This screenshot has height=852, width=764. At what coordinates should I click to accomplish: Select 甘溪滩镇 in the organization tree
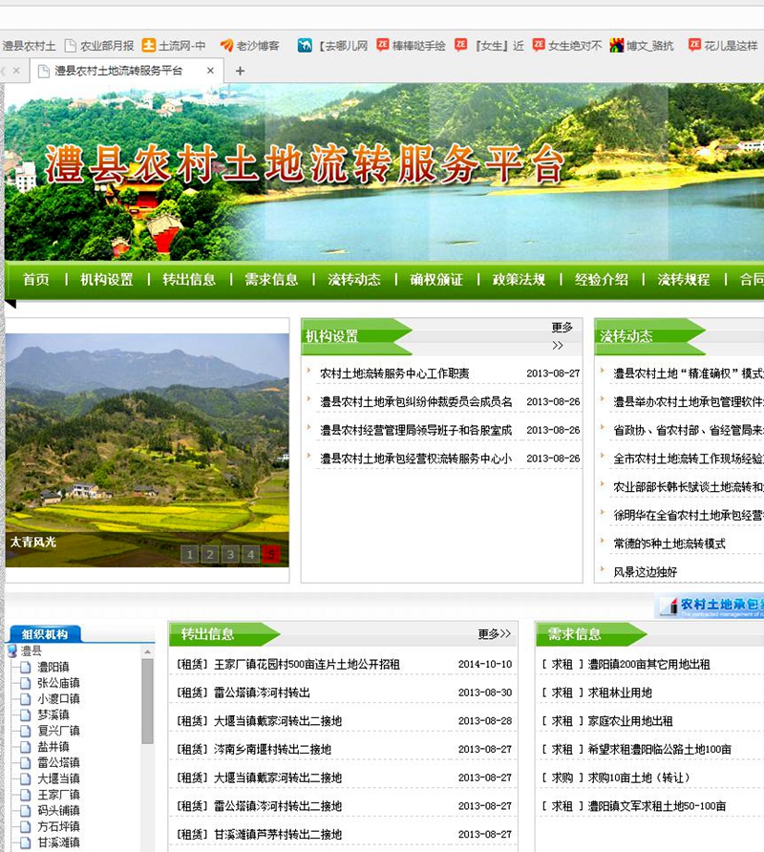click(58, 842)
